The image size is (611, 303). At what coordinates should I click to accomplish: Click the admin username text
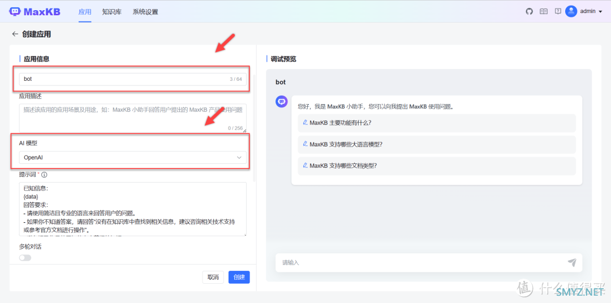click(x=588, y=11)
